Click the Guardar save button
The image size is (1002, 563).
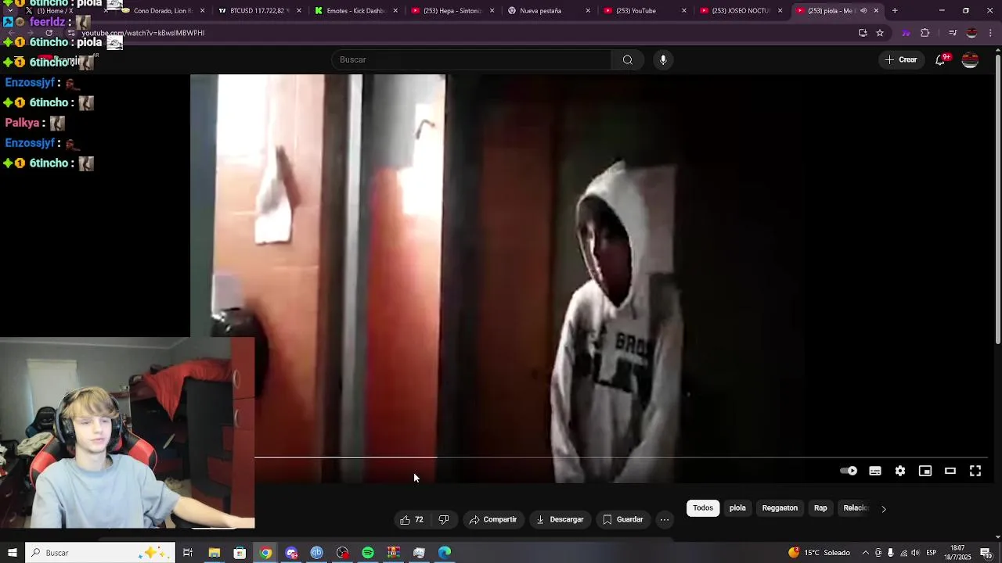(623, 519)
